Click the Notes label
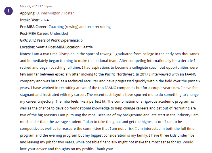 point(26,54)
